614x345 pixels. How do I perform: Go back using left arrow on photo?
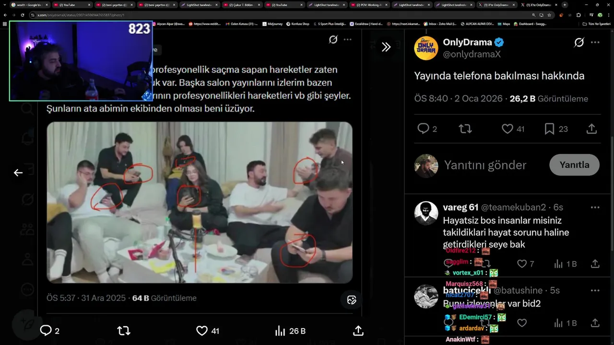point(18,172)
